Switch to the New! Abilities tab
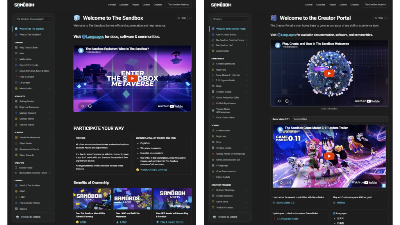This screenshot has width=400, height=225. tap(300, 119)
